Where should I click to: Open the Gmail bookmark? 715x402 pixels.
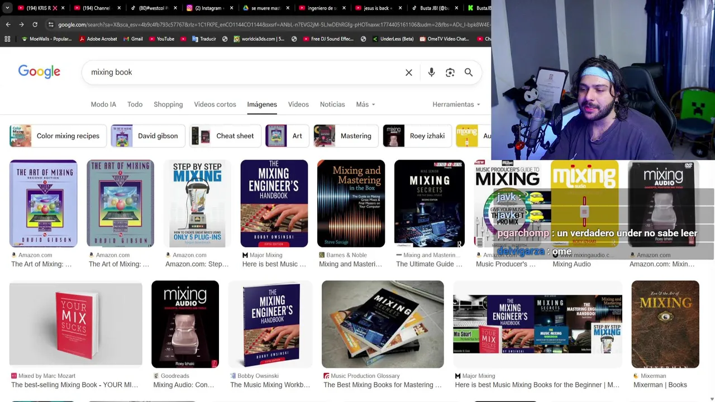click(x=133, y=39)
